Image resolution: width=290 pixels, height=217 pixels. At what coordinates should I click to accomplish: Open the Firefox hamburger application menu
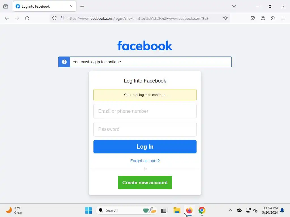283,18
